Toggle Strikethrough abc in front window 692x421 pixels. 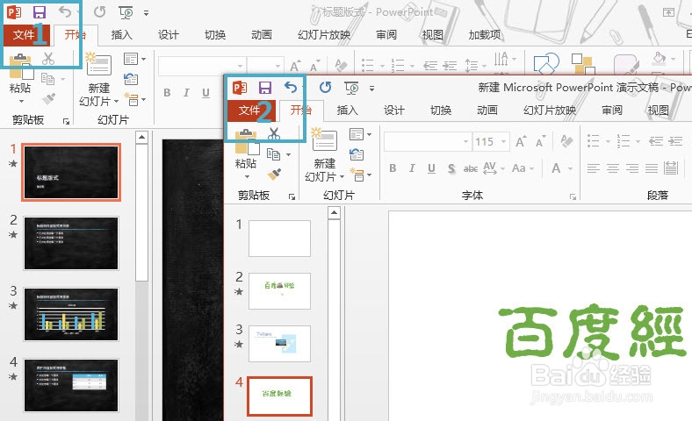(471, 168)
